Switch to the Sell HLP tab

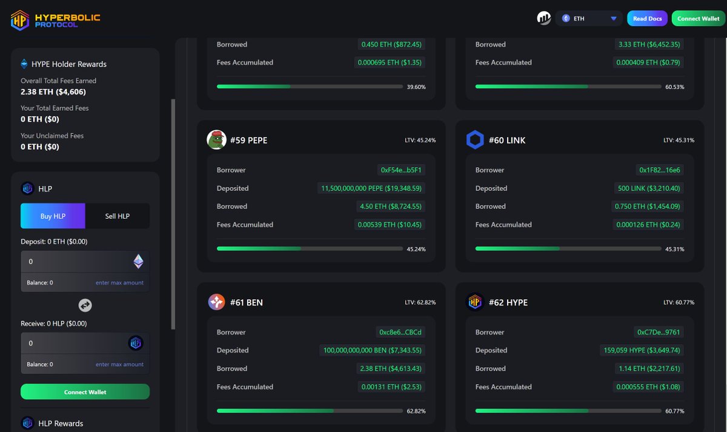tap(118, 216)
